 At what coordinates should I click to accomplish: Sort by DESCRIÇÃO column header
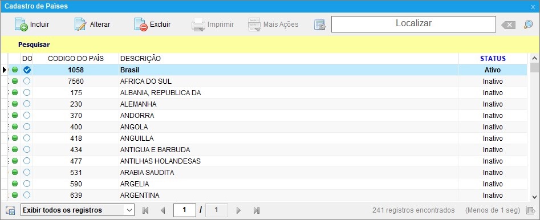(289, 59)
